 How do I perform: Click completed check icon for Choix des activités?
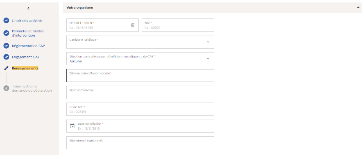click(x=6, y=20)
